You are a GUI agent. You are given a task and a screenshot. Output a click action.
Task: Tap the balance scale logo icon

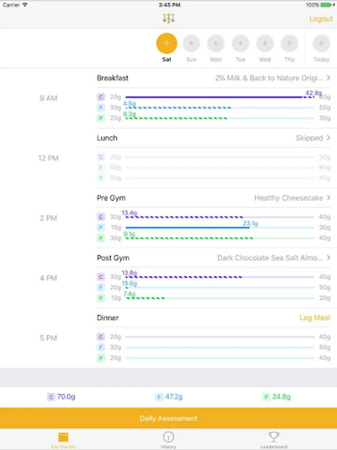click(x=169, y=18)
